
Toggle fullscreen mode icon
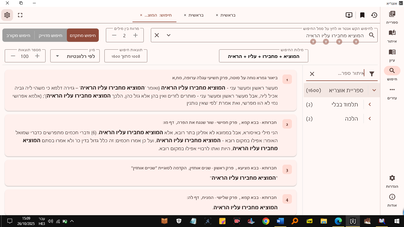click(x=20, y=15)
